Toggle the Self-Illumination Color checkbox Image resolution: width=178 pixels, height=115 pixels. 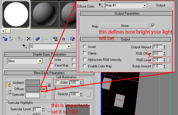(58, 82)
